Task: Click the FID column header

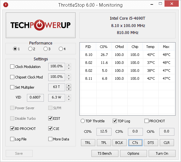Action: pos(88,47)
